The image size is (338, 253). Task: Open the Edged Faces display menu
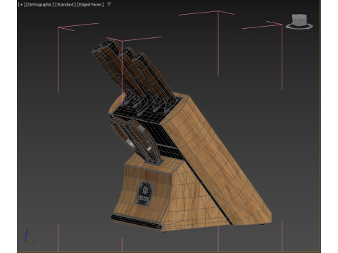click(x=90, y=4)
